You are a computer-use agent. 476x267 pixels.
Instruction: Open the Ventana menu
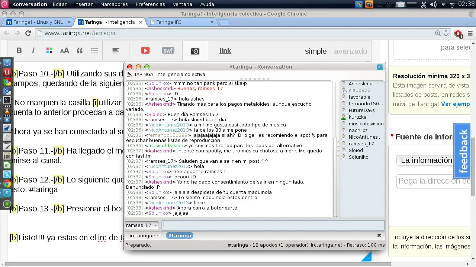183,4
